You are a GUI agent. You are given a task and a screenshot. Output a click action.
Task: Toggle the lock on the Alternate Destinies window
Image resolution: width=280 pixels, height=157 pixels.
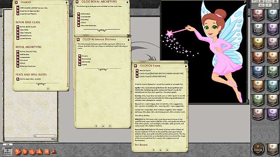point(128,39)
